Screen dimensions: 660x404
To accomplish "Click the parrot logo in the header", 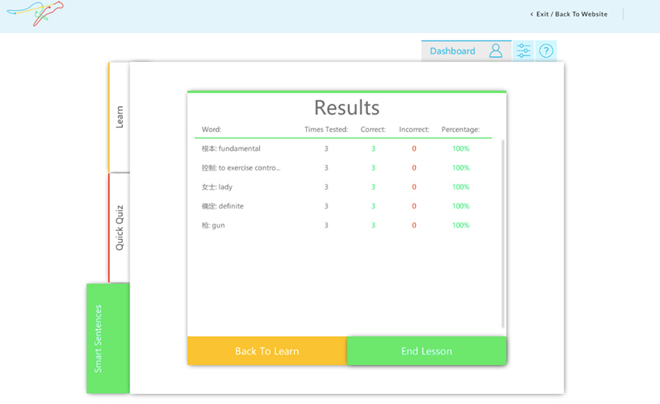I will tap(32, 12).
